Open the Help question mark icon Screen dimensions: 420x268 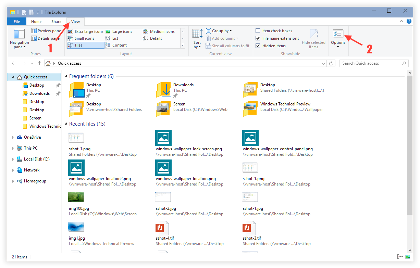(409, 21)
